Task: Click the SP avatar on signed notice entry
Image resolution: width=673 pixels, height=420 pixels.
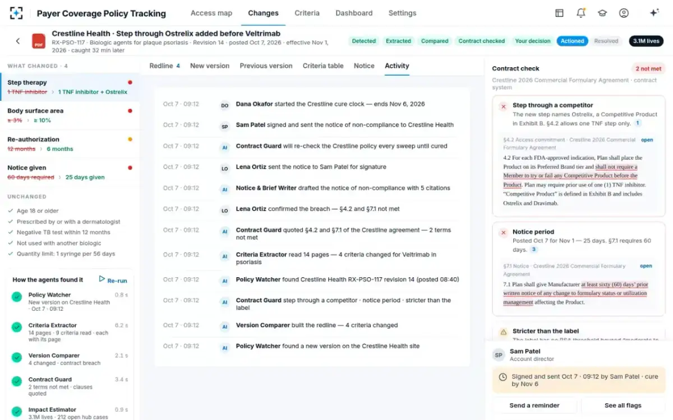Action: pyautogui.click(x=224, y=127)
